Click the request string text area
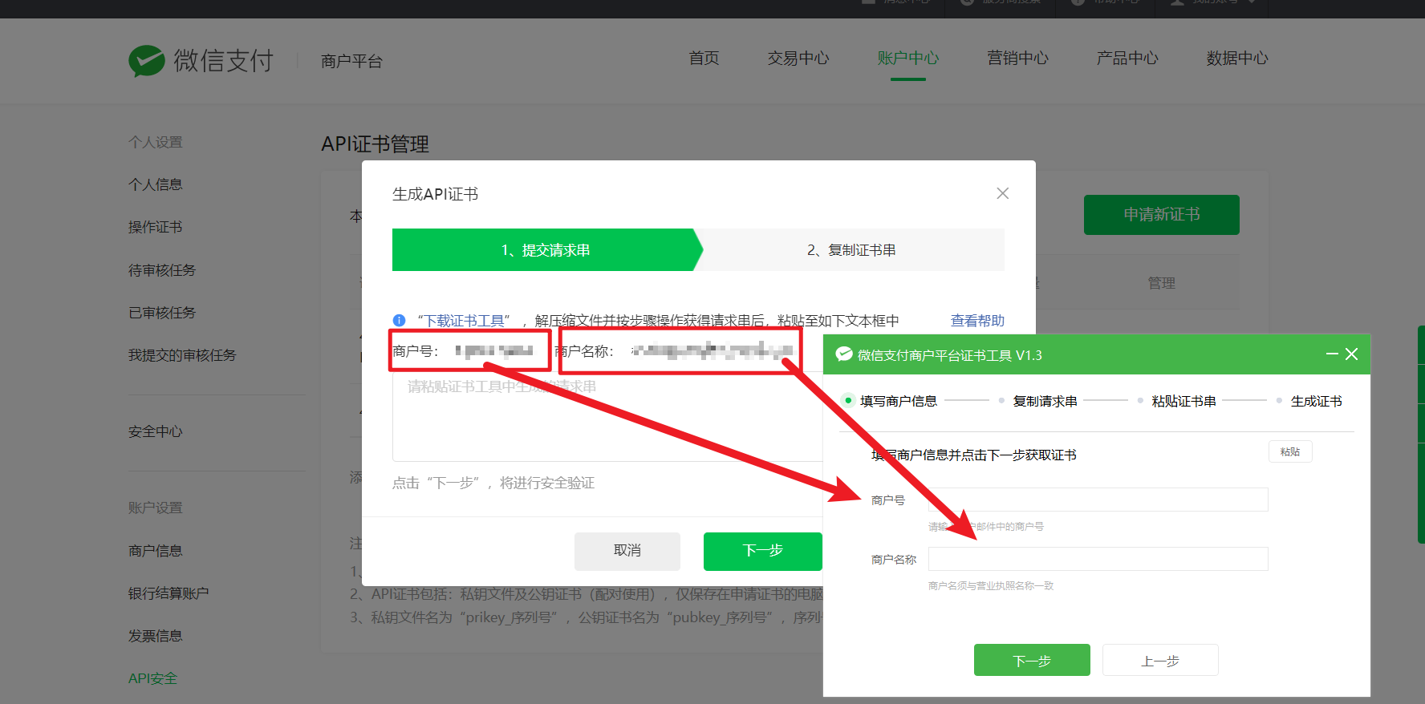Image resolution: width=1425 pixels, height=704 pixels. coord(607,418)
